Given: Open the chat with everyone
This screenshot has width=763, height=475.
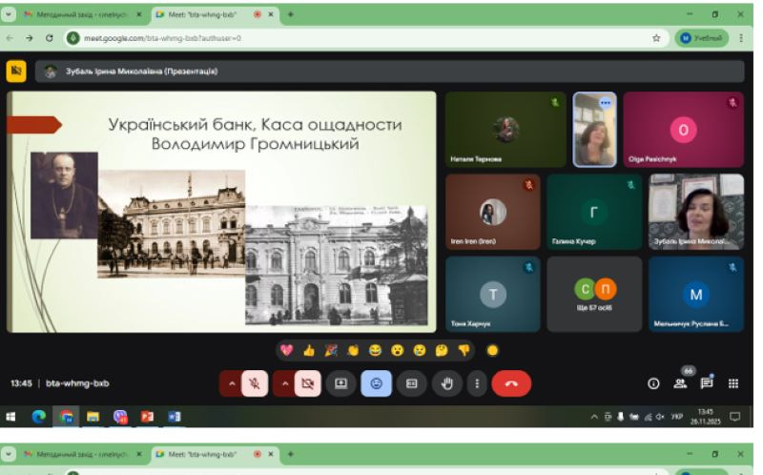Looking at the screenshot, I should coord(707,383).
